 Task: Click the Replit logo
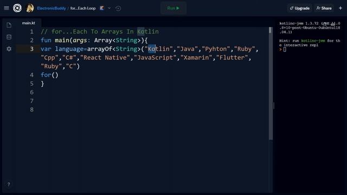[x=17, y=8]
